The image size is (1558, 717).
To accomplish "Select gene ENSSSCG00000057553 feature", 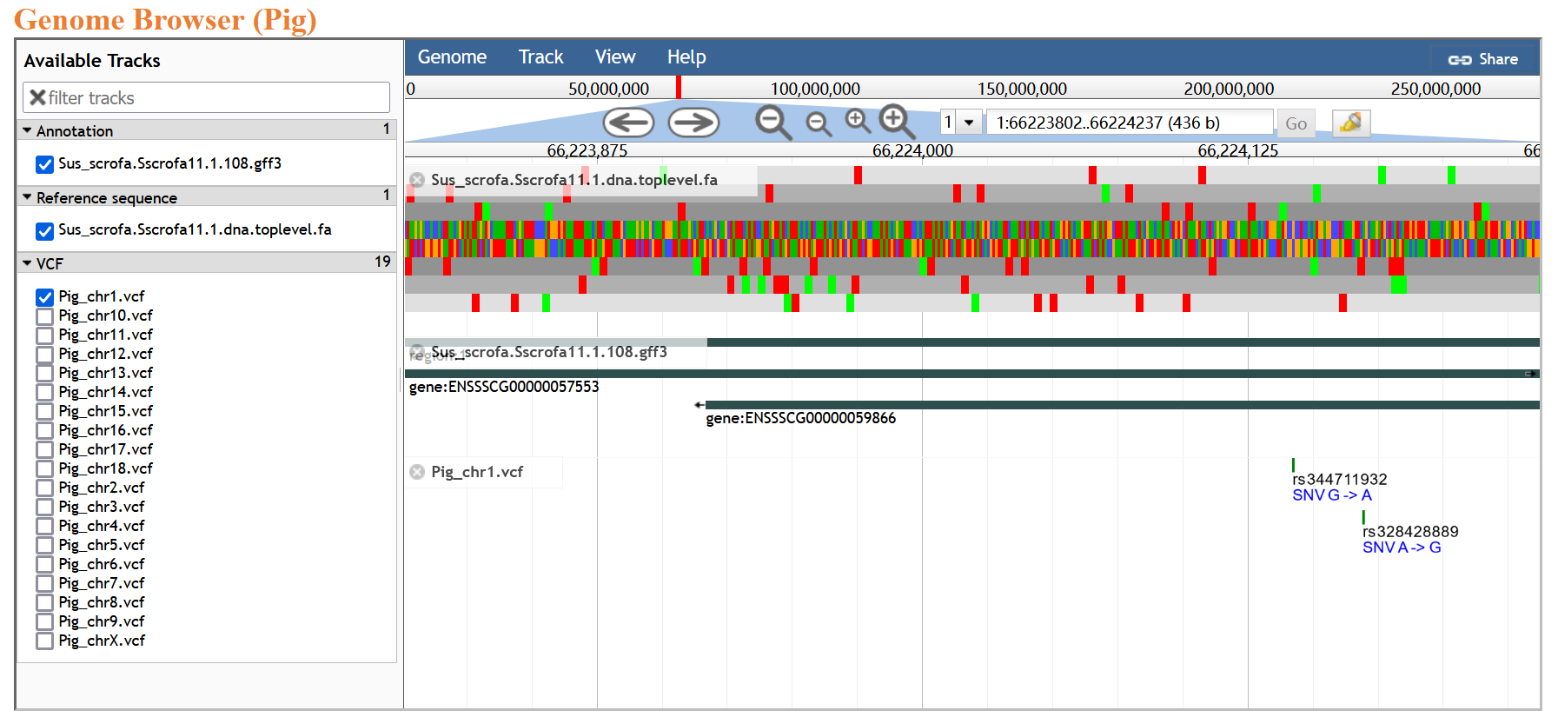I will click(971, 374).
